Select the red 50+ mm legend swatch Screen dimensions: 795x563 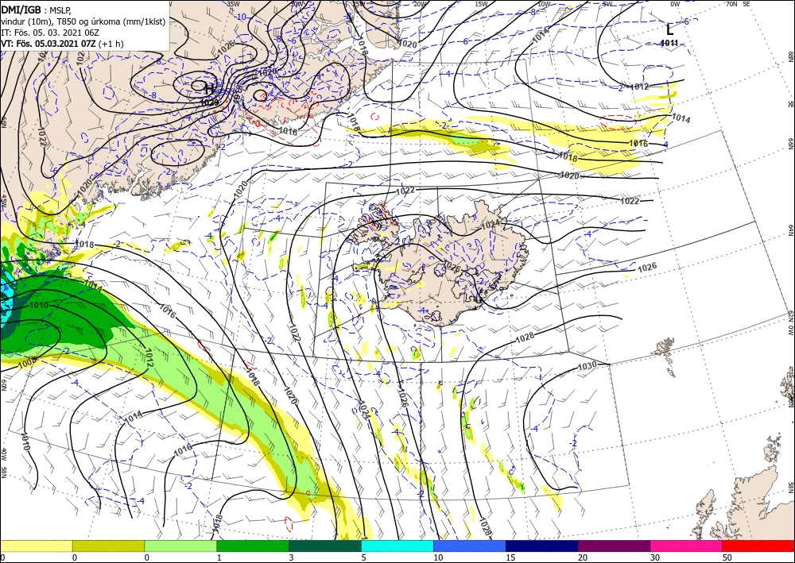(758, 546)
